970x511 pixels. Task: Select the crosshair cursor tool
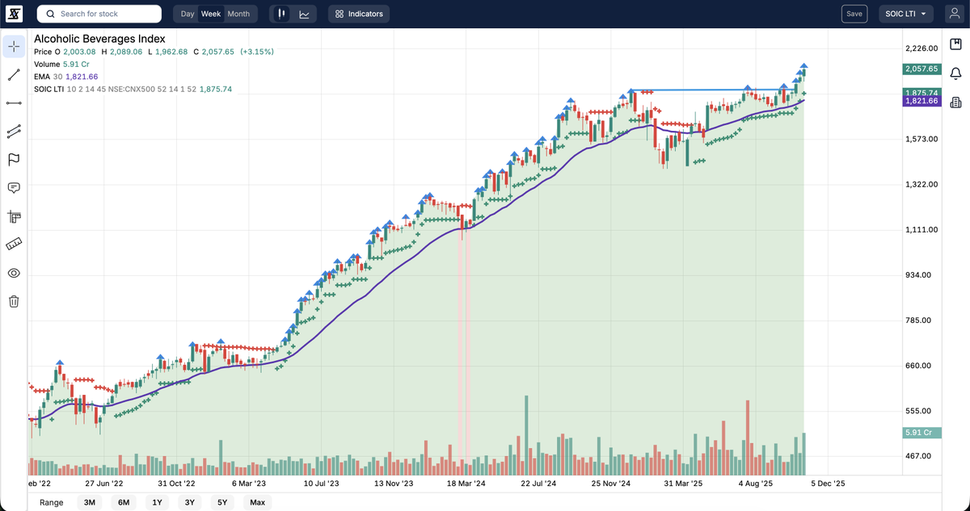(x=14, y=46)
